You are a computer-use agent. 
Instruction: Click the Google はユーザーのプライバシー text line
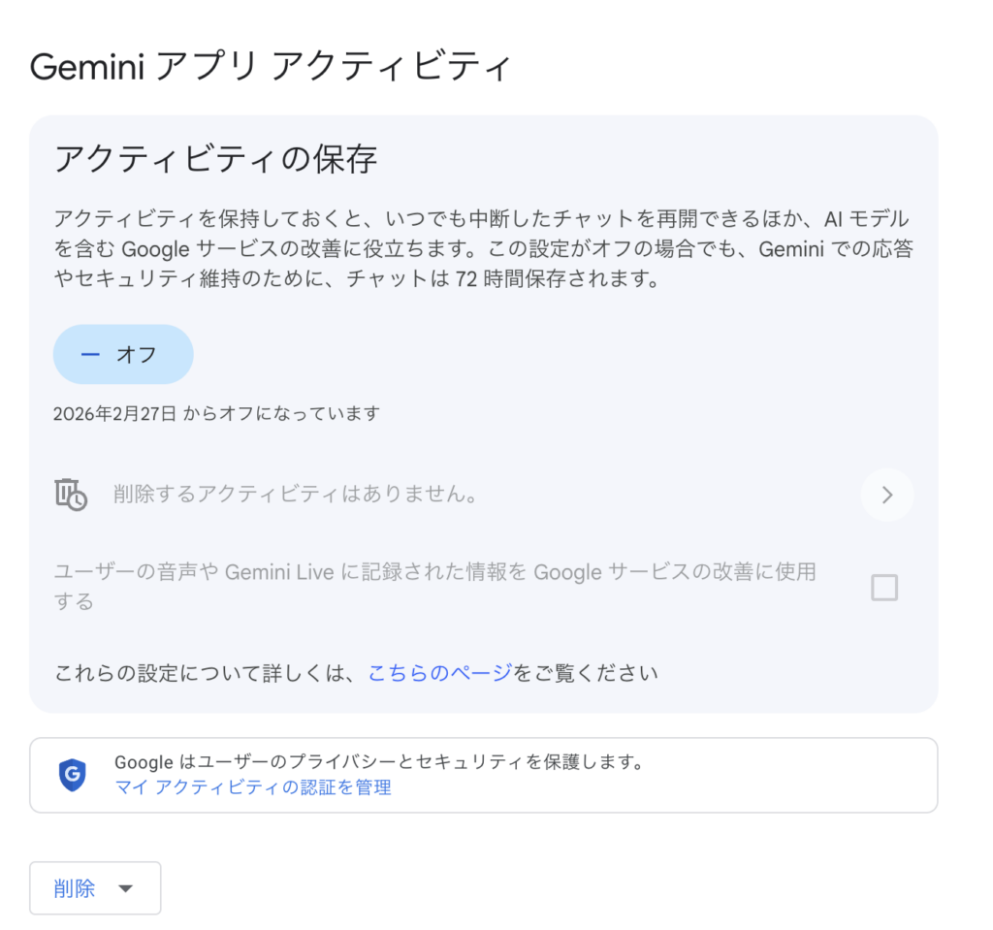tap(378, 762)
